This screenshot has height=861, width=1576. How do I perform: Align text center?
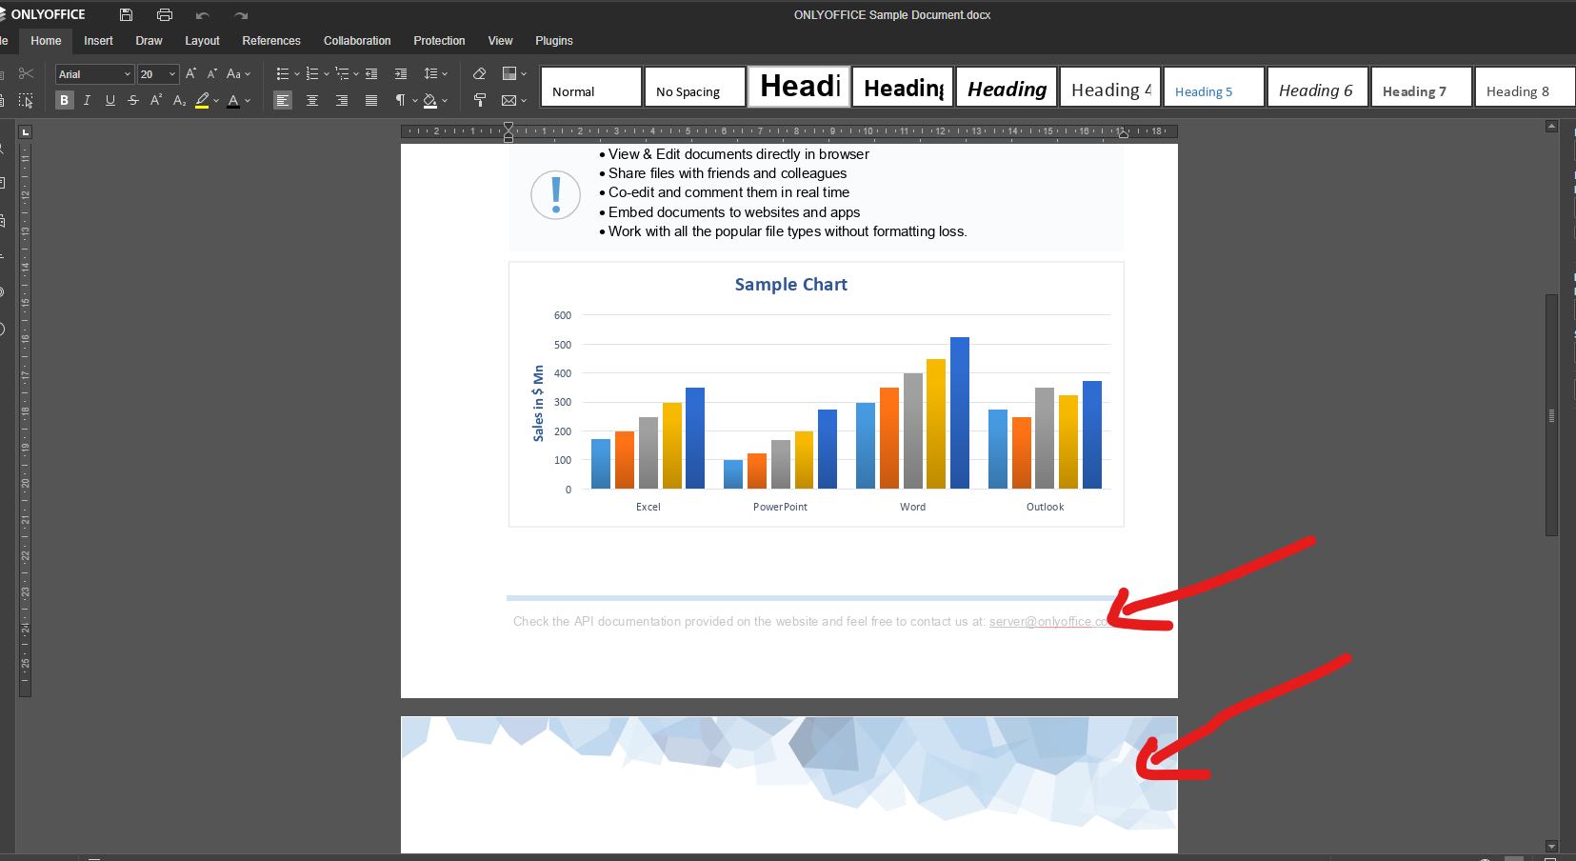[x=312, y=100]
